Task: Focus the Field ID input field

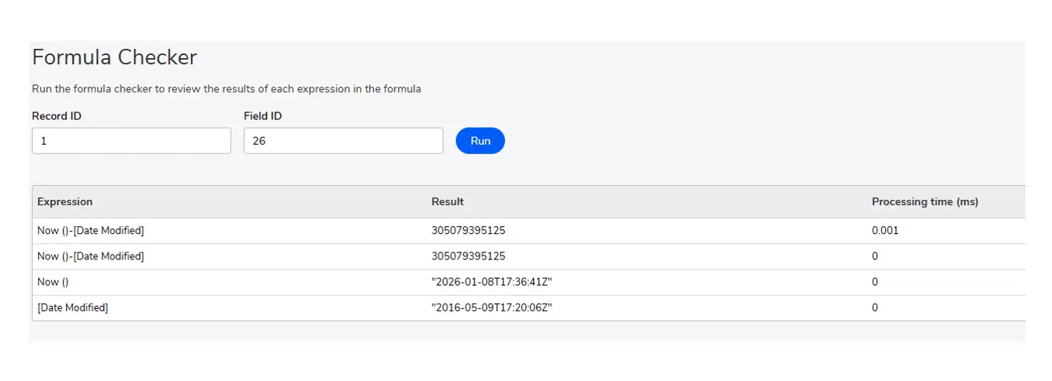Action: [343, 141]
